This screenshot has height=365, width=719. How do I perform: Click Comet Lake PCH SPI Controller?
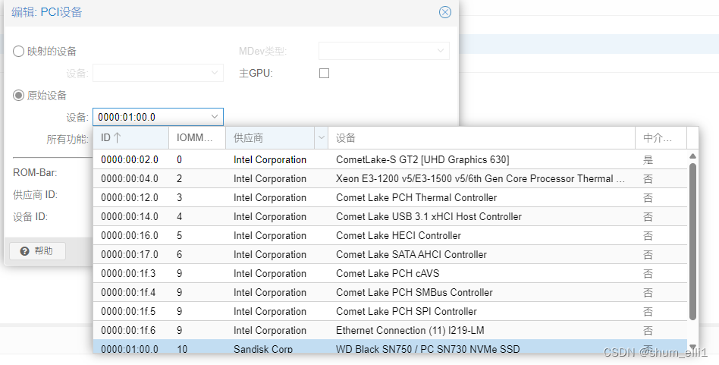tap(407, 311)
